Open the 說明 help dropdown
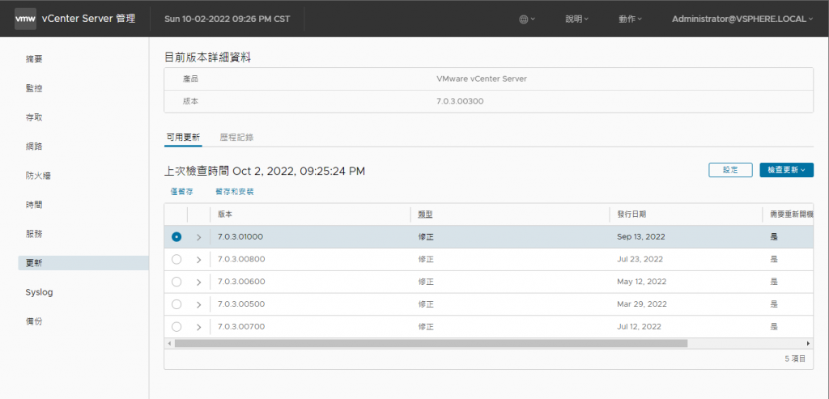Viewport: 829px width, 399px height. pyautogui.click(x=576, y=19)
